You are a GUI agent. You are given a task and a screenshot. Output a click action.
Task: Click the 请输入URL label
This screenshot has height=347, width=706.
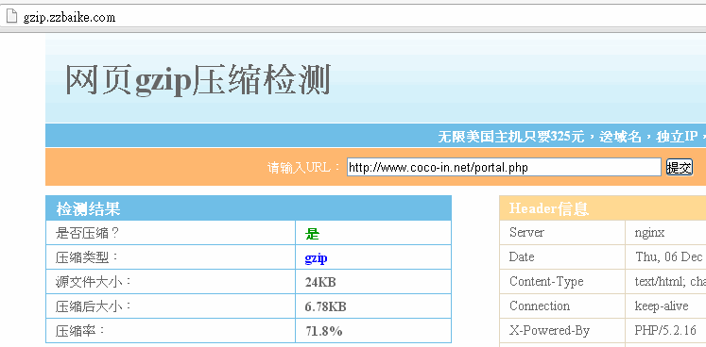click(304, 168)
